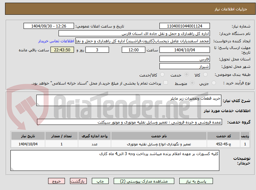Select the کالا radio button
256x190 pixels.
(205, 75)
